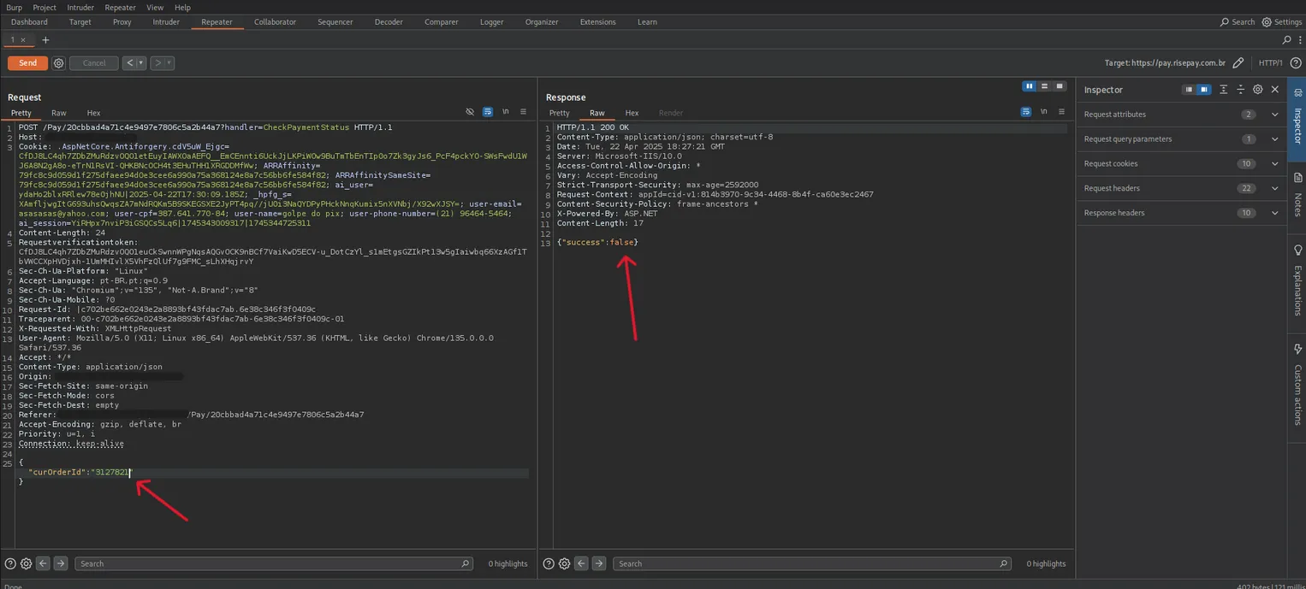The image size is (1306, 589).
Task: Switch to side-by-side request/response layout
Action: pyautogui.click(x=1030, y=86)
